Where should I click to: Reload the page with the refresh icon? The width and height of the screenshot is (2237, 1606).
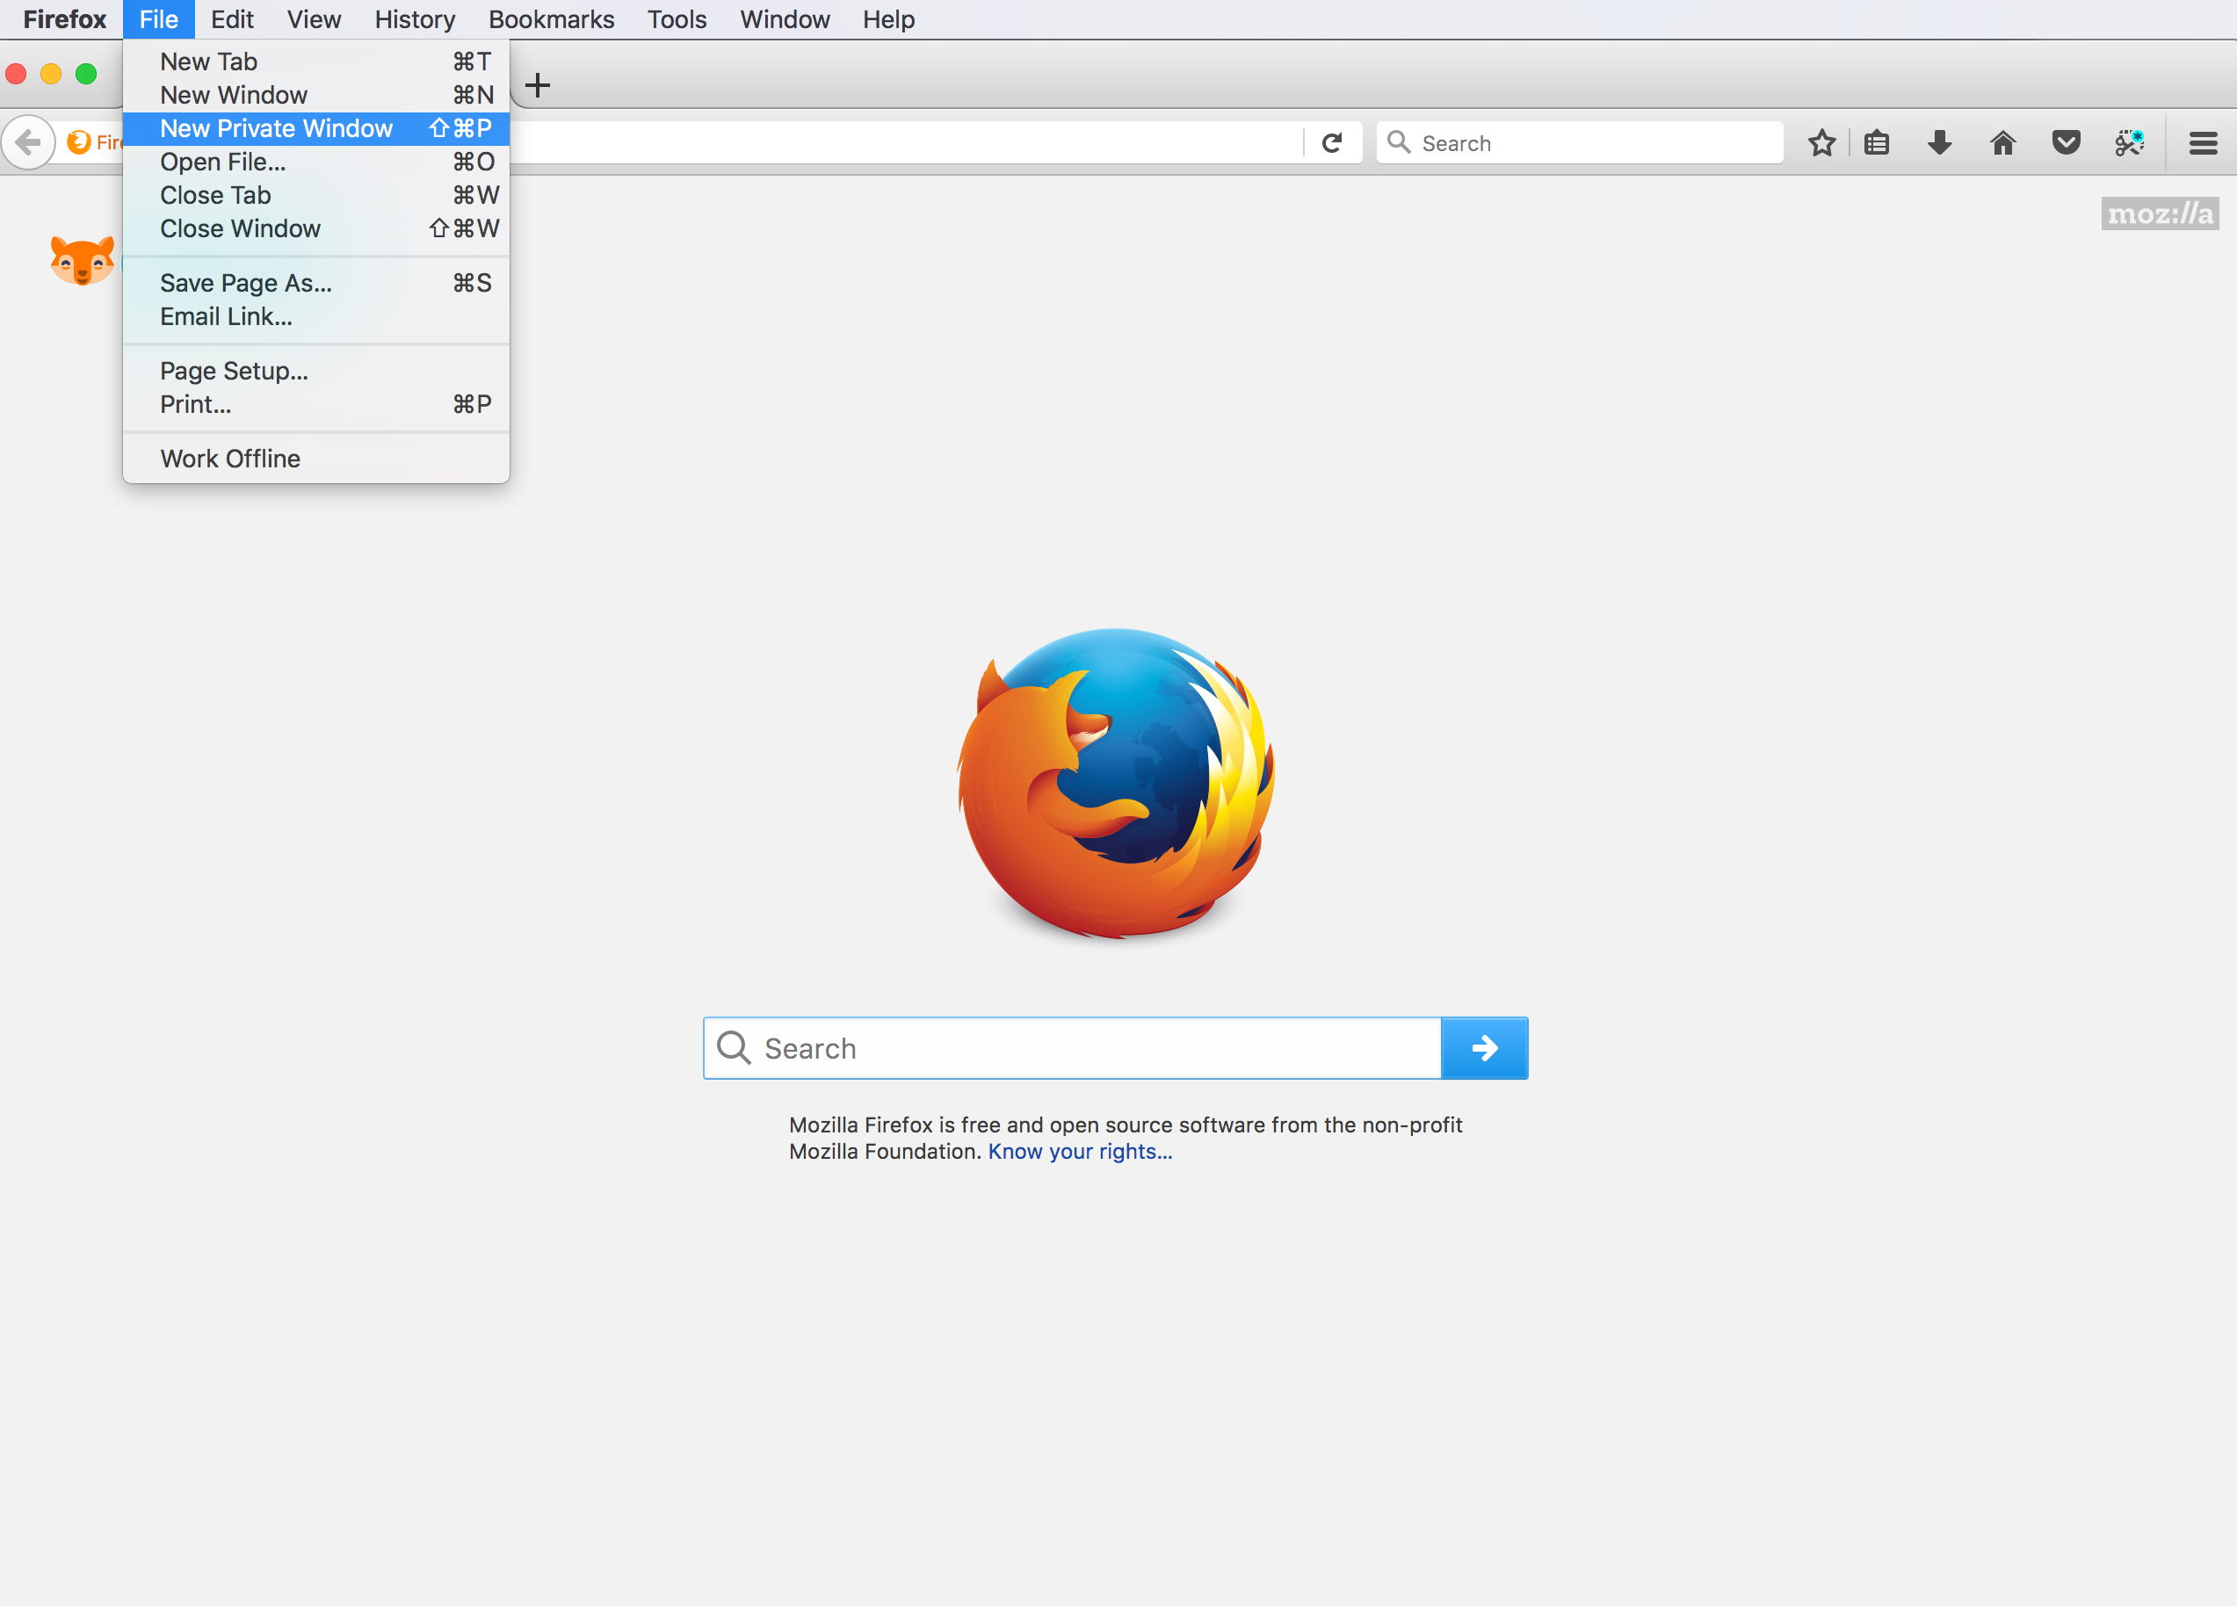click(x=1331, y=143)
